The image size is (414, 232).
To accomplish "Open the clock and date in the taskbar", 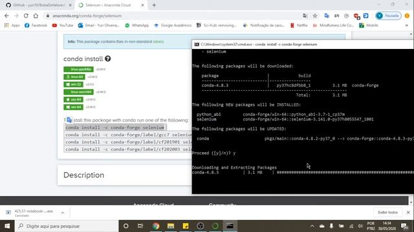I will (x=387, y=226).
